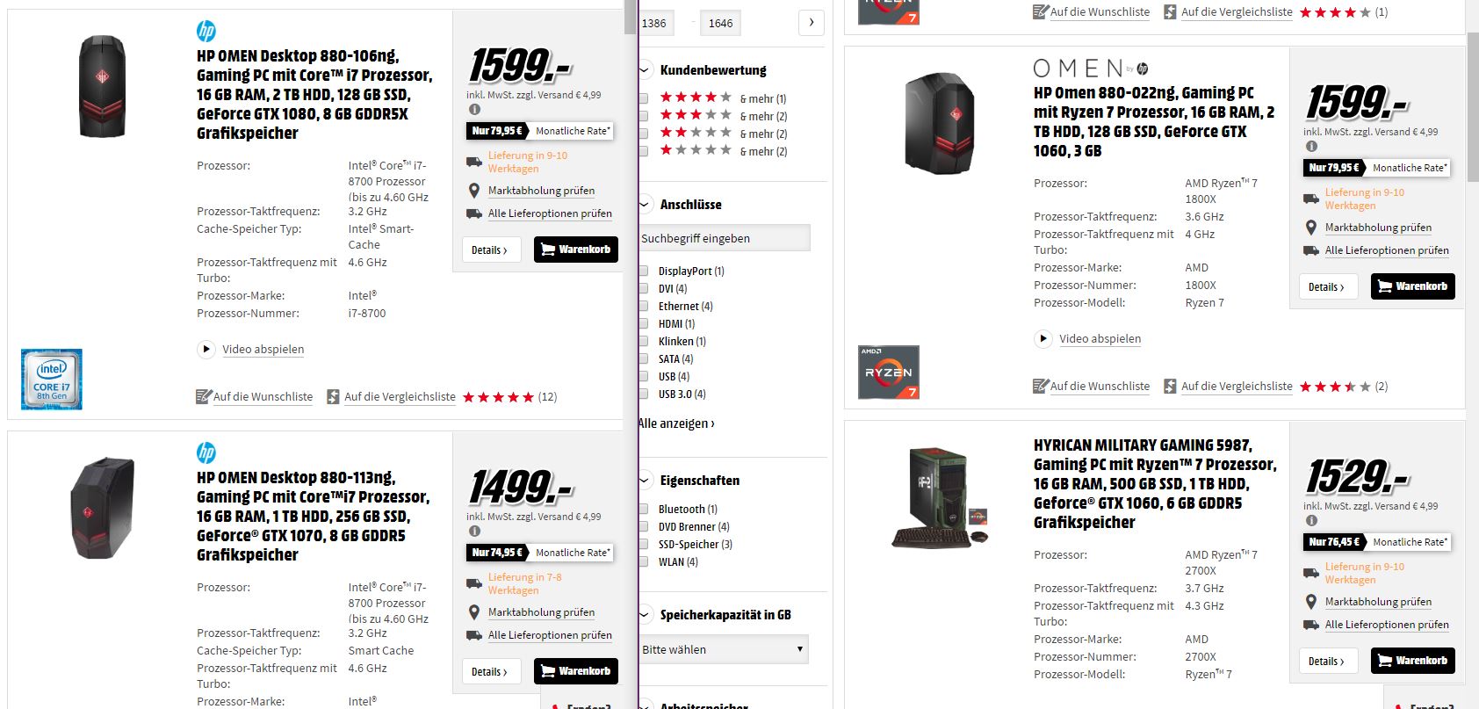Check the HDMI (1) filter option
The image size is (1479, 709).
(644, 324)
